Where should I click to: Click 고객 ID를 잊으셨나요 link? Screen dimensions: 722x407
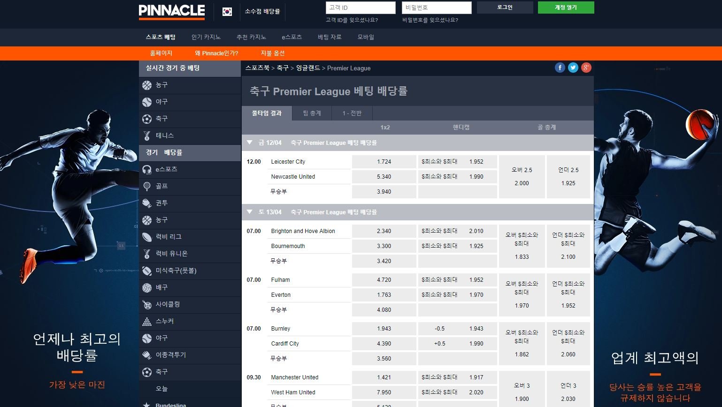(352, 20)
